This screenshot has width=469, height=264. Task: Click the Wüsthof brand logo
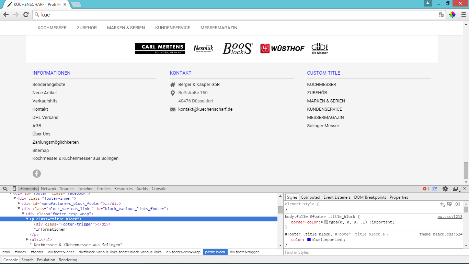282,48
